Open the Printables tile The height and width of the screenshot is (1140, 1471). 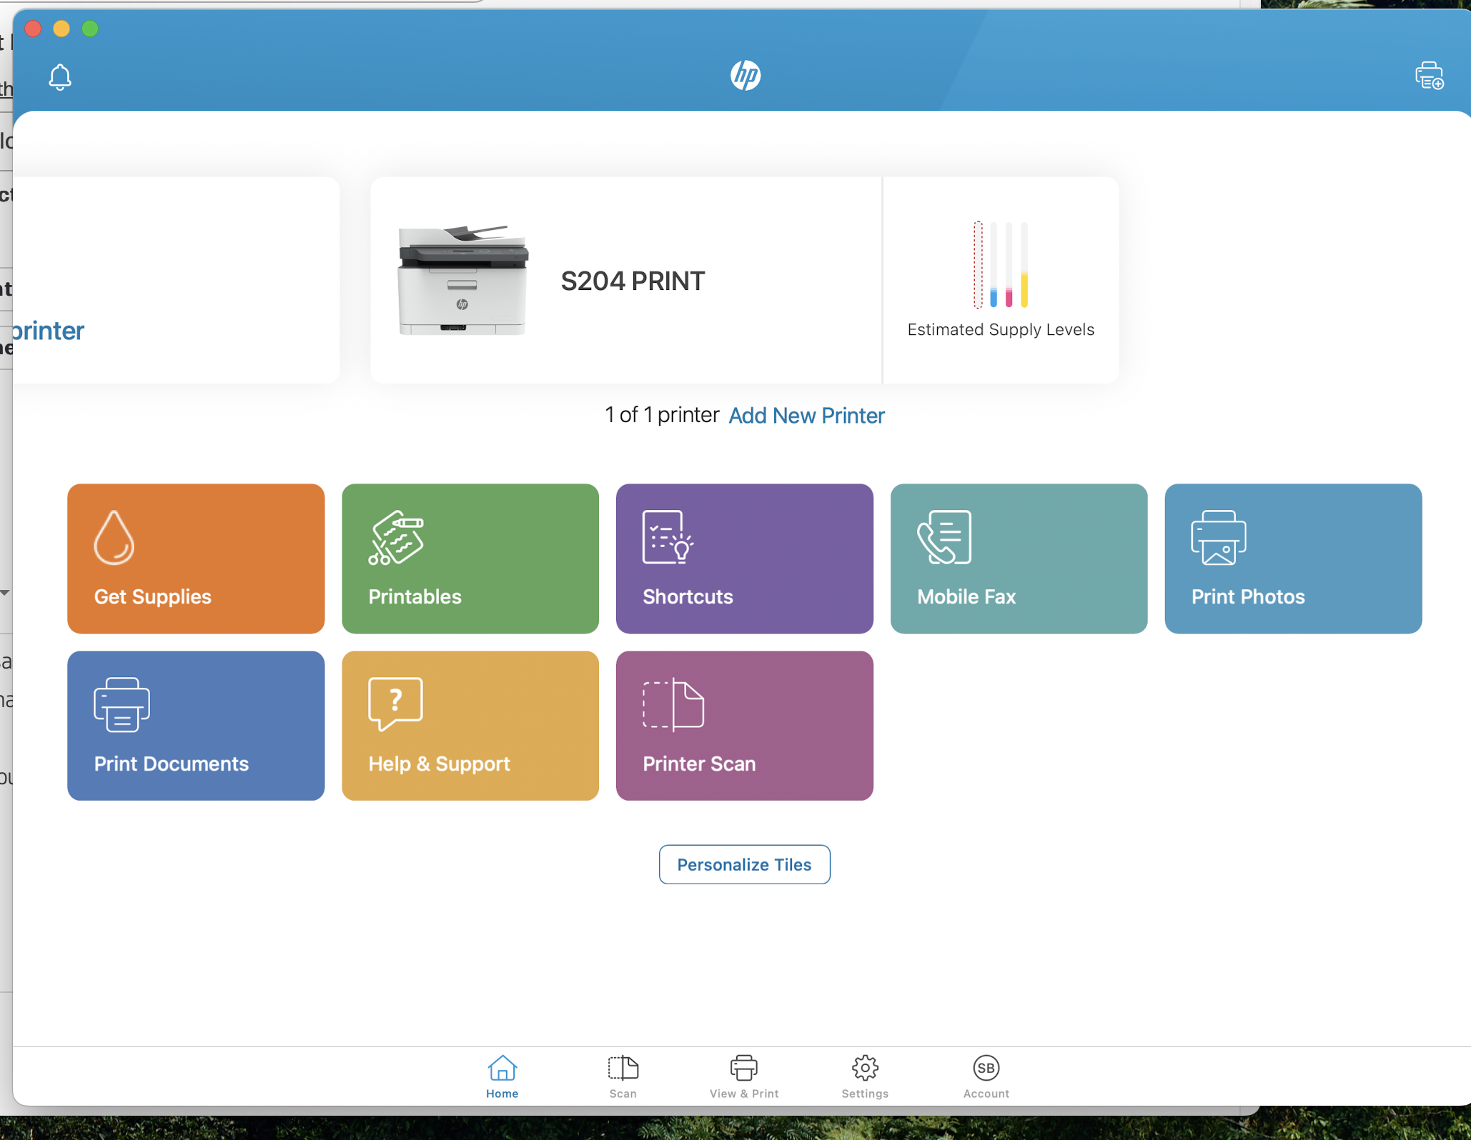click(x=470, y=559)
